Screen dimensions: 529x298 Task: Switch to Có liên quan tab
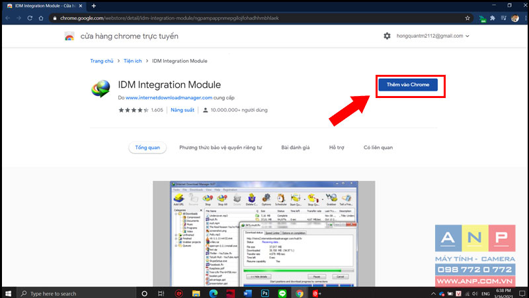[x=378, y=148]
